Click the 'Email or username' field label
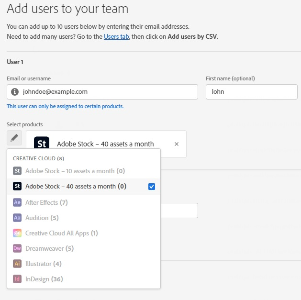The height and width of the screenshot is (300, 301). point(29,78)
